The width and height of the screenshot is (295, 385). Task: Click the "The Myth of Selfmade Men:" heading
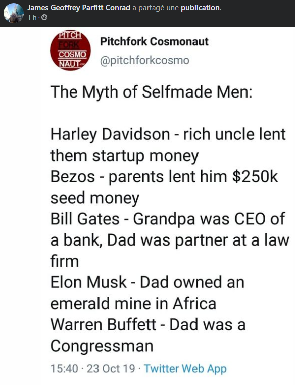152,92
